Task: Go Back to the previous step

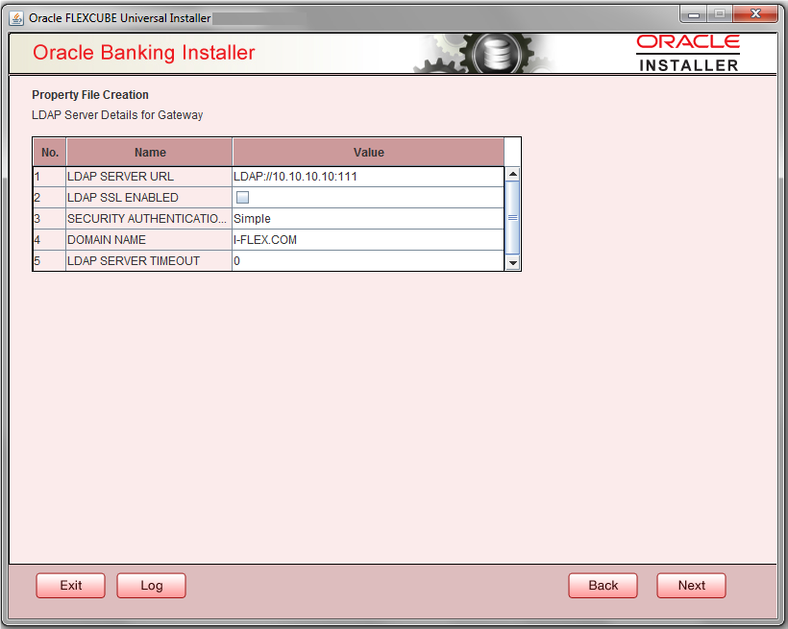Action: tap(603, 585)
